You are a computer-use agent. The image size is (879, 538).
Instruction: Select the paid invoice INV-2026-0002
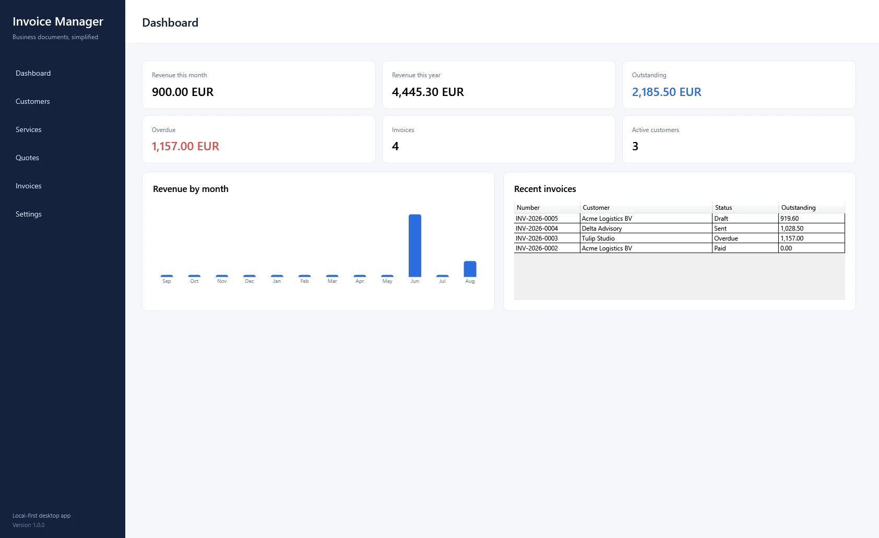[679, 248]
